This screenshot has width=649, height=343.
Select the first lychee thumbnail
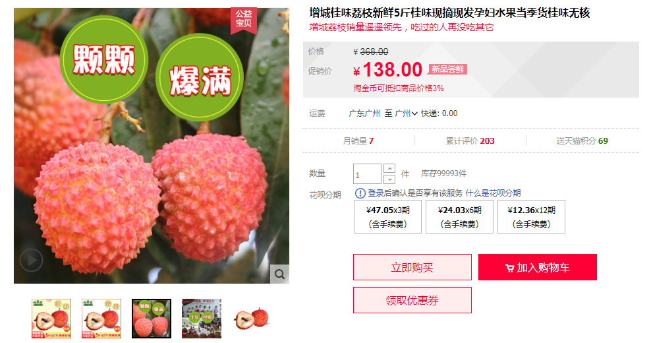pos(51,319)
